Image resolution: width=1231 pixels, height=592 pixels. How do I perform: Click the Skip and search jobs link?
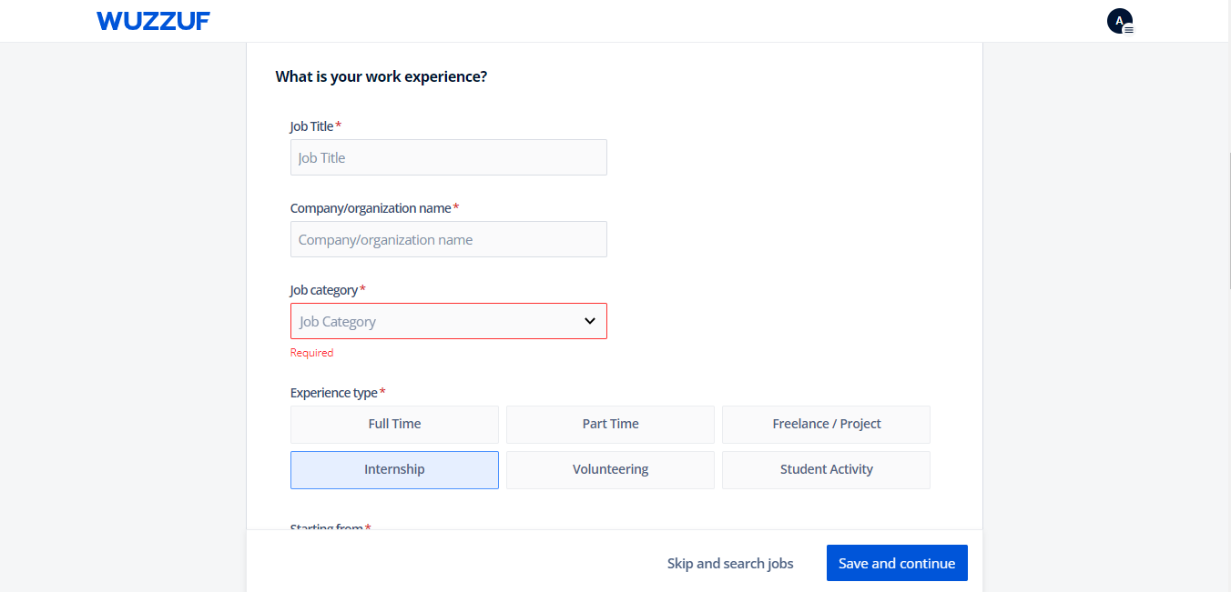(x=730, y=563)
